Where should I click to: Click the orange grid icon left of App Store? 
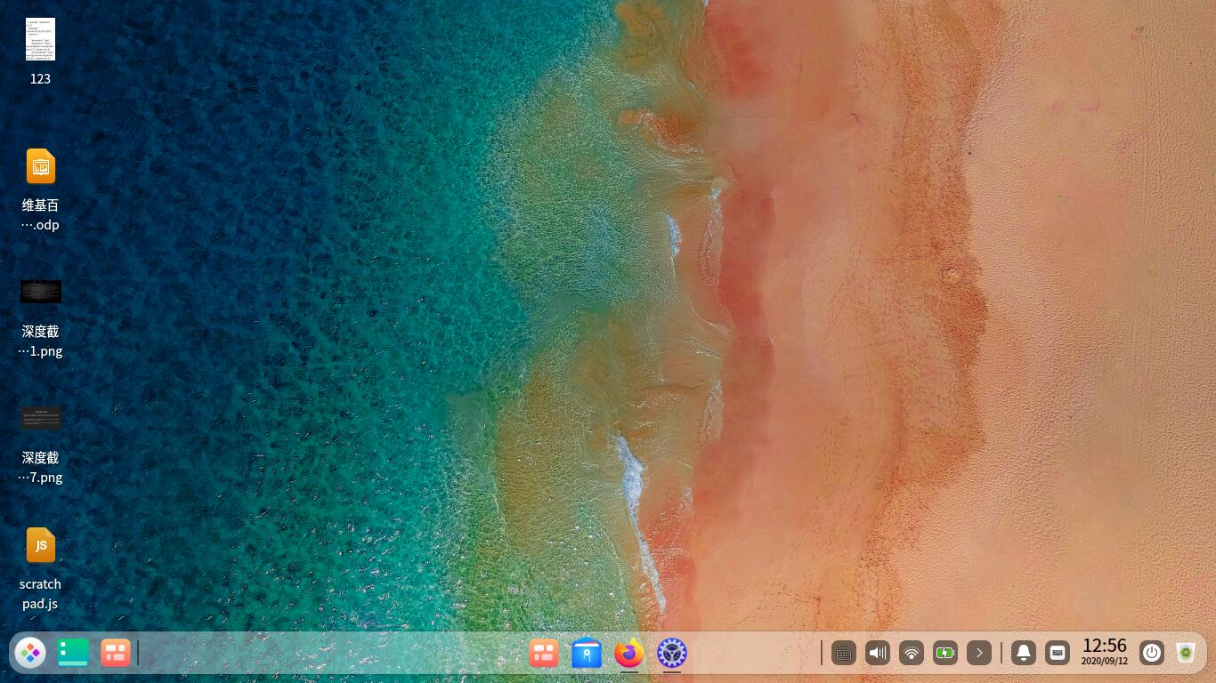pyautogui.click(x=544, y=654)
